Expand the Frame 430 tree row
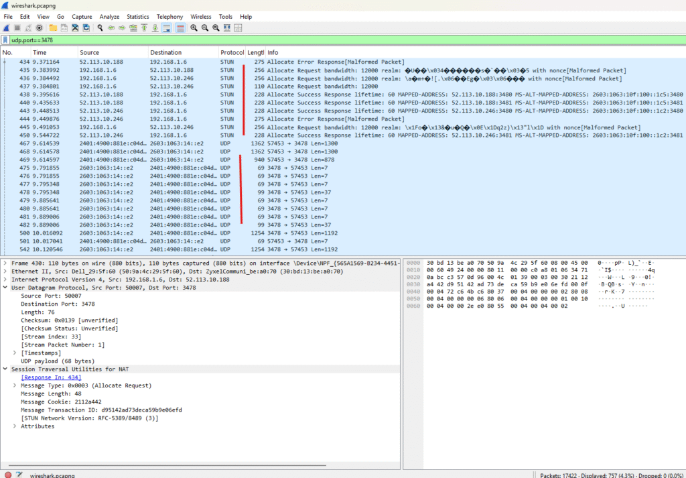Image resolution: width=686 pixels, height=478 pixels. coord(5,264)
